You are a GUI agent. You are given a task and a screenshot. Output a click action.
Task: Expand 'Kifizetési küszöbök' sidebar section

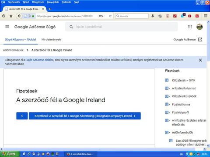coord(184,96)
